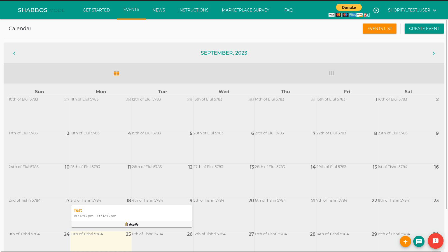Click the play circle icon in header
Image resolution: width=448 pixels, height=252 pixels.
tap(376, 10)
